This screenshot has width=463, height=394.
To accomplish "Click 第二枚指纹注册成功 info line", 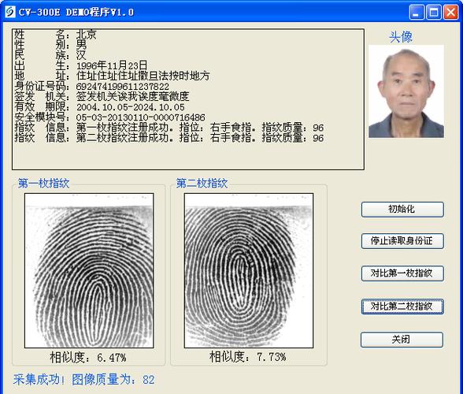I will [x=169, y=138].
